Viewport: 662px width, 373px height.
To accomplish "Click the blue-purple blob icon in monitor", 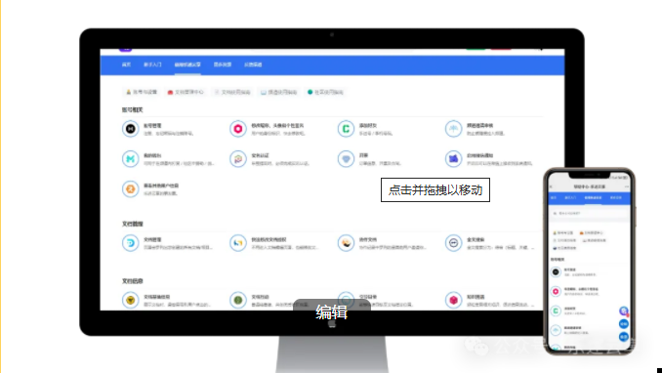I will pyautogui.click(x=453, y=159).
